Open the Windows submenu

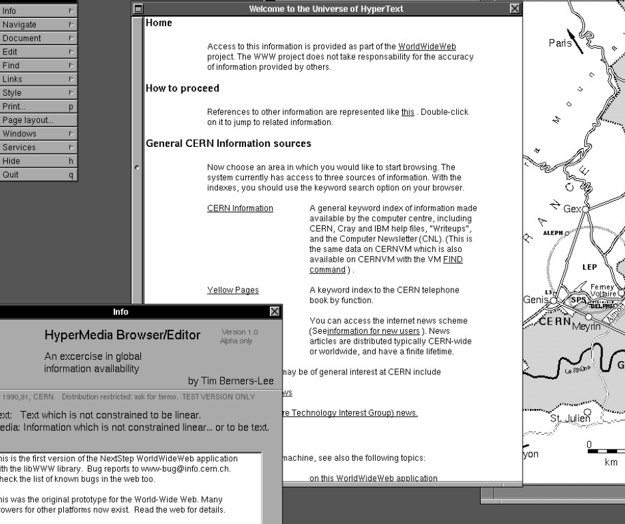pos(39,134)
